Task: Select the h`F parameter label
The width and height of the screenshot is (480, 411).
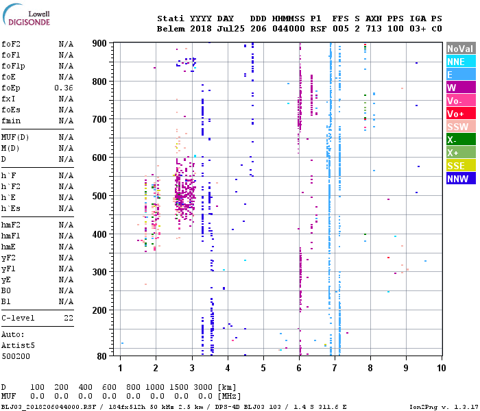Action: coord(8,176)
